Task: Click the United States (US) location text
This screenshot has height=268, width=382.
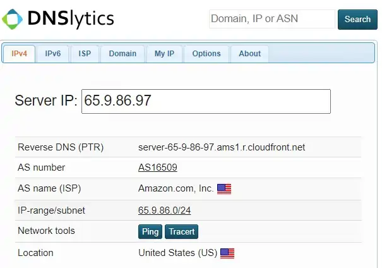Action: coord(177,253)
